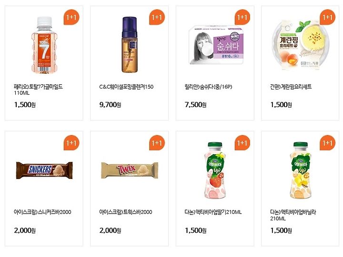The height and width of the screenshot is (257, 343).
Task: Click the C&C훼이셜포밍클렌져150 product title
Action: pyautogui.click(x=126, y=87)
